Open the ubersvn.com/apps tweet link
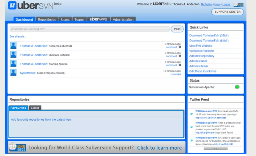Image resolution: width=256 pixels, height=156 pixels. click(x=211, y=118)
